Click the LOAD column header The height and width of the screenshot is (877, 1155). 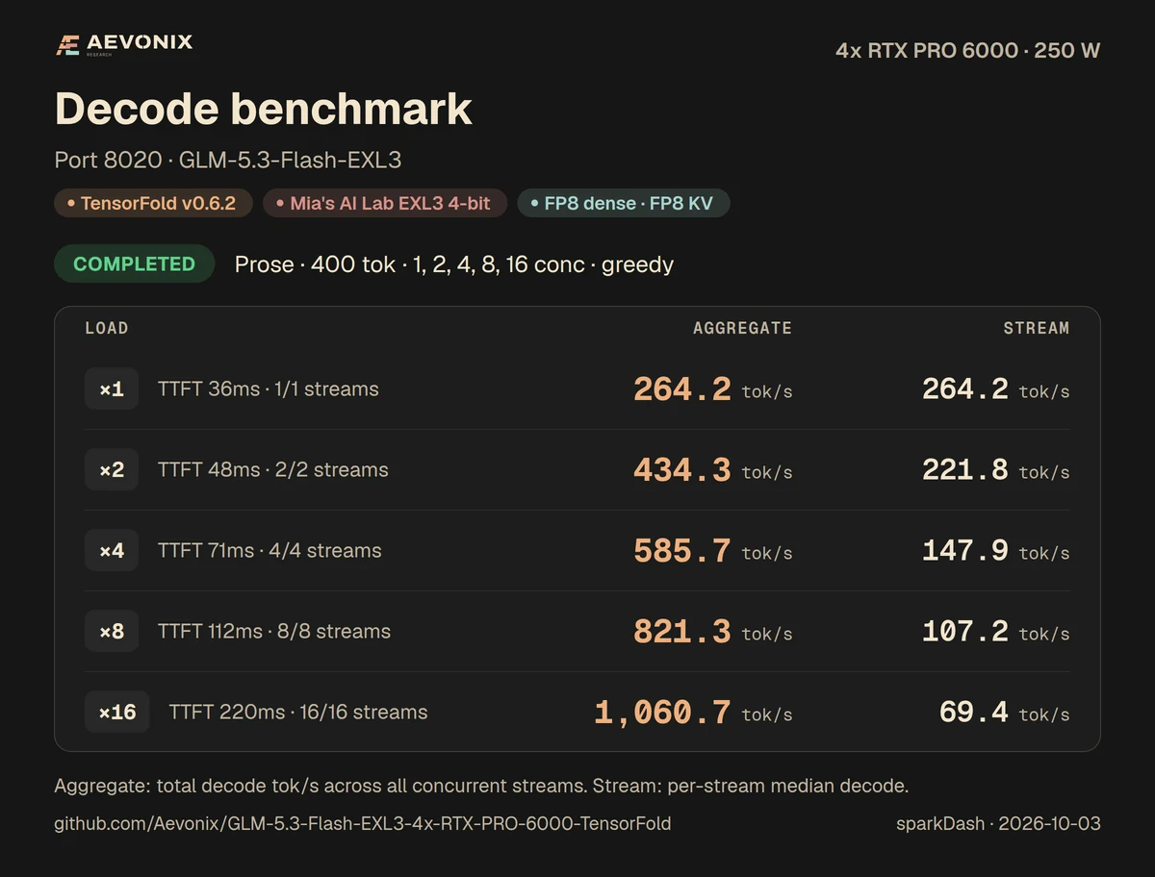click(107, 328)
